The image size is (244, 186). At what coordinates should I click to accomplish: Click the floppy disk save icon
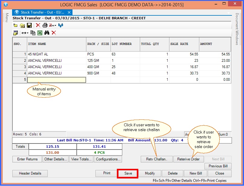(x=29, y=25)
